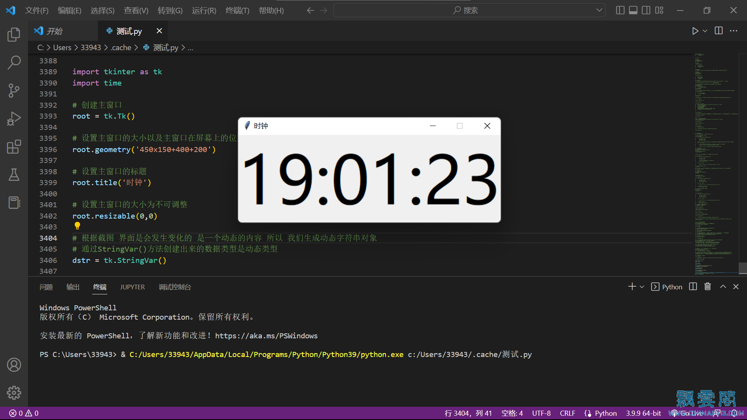The width and height of the screenshot is (747, 420).
Task: Change line ending via CRLF status
Action: (x=567, y=413)
